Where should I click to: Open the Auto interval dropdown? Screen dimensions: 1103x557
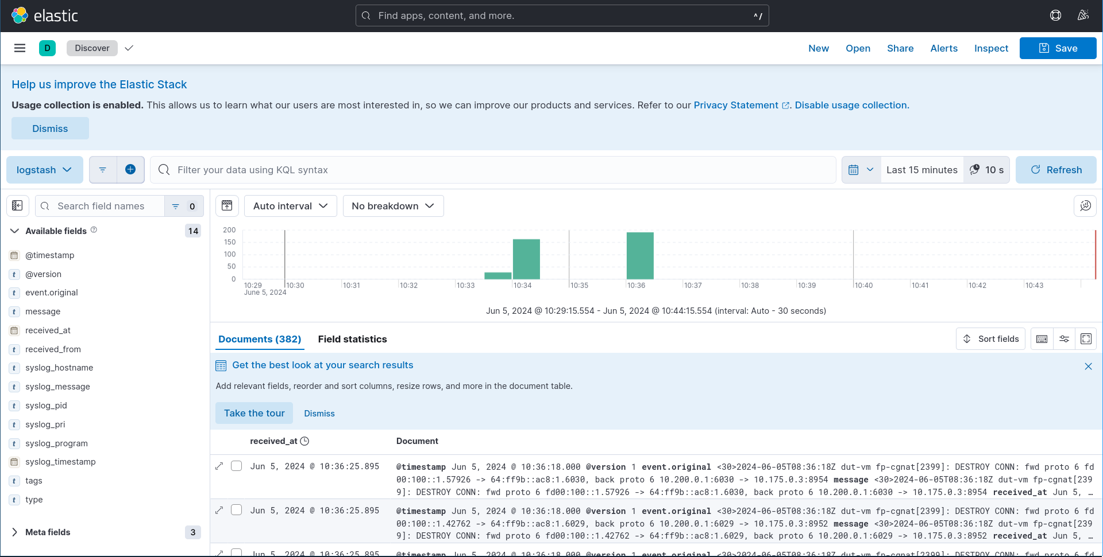coord(290,206)
